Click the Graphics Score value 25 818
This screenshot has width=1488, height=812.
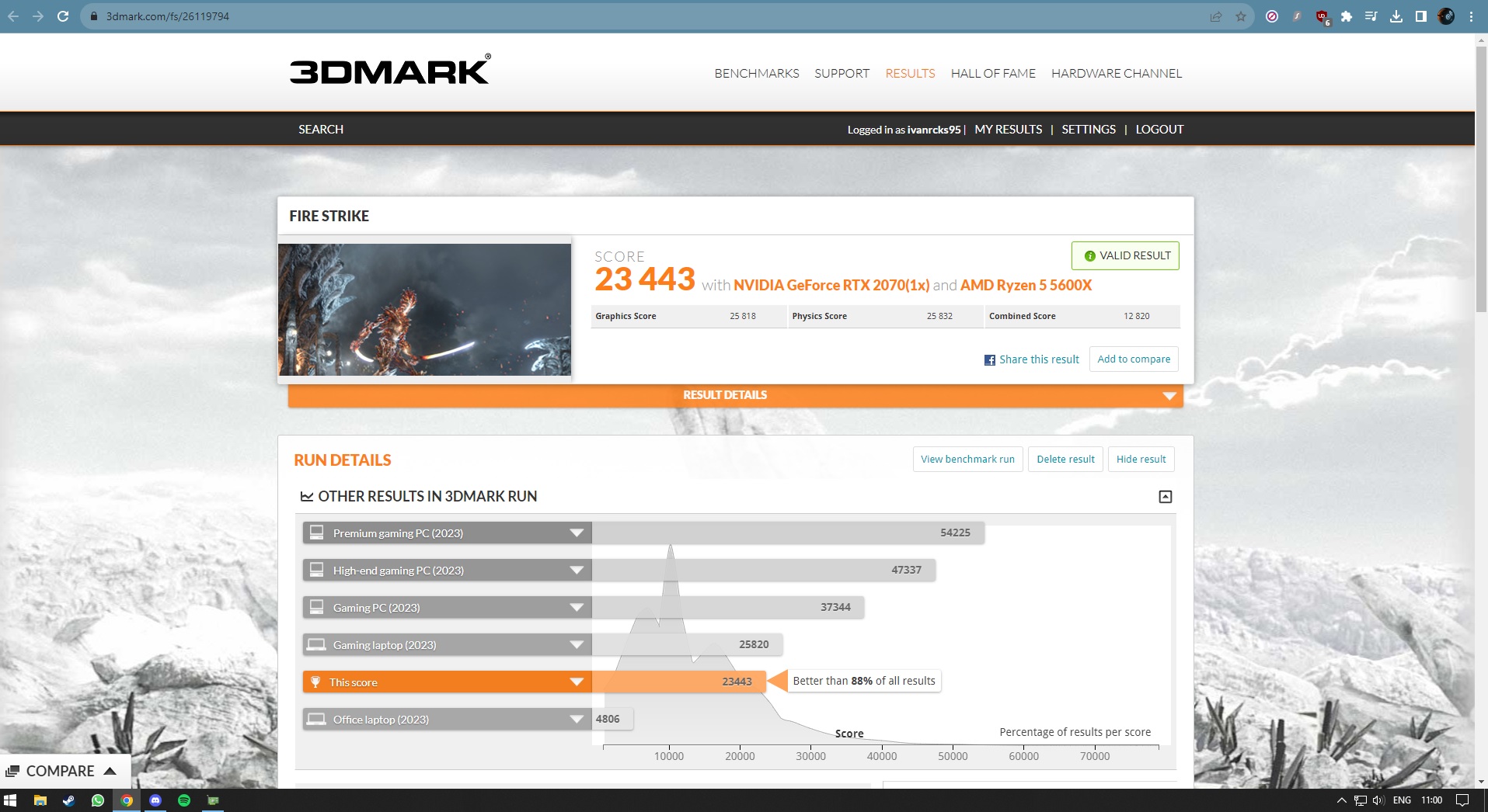coord(743,317)
